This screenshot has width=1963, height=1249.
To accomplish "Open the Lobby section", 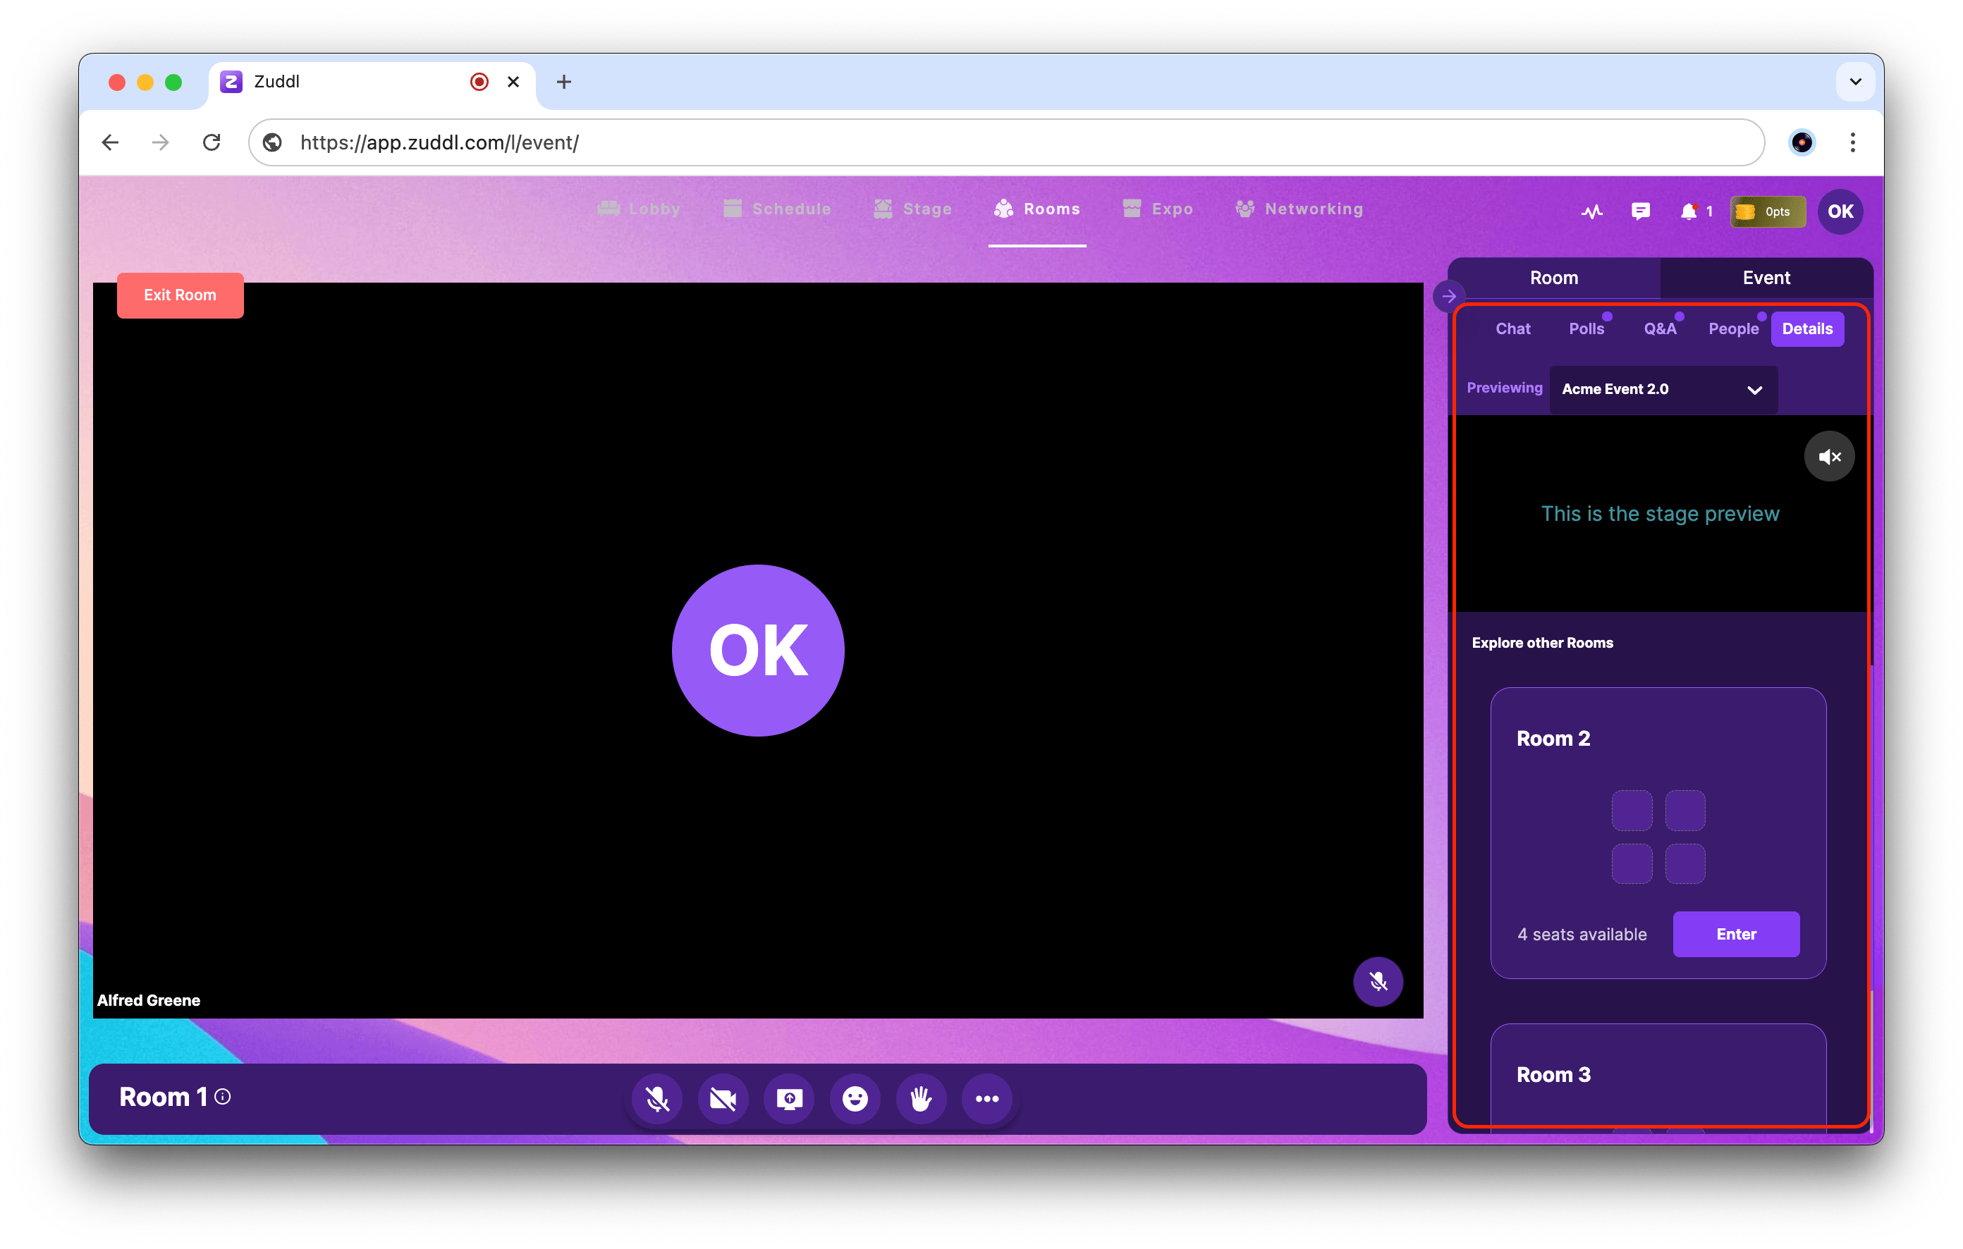I will pos(640,209).
